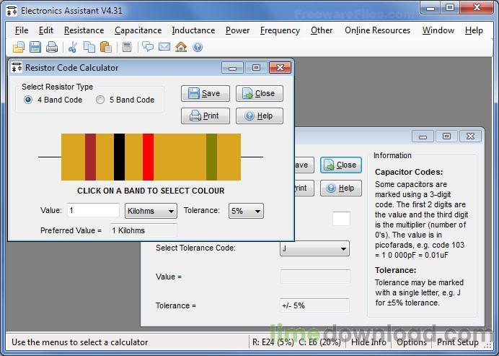499x356 pixels.
Task: Click the Paste clipboard toolbar icon
Action: (106, 47)
